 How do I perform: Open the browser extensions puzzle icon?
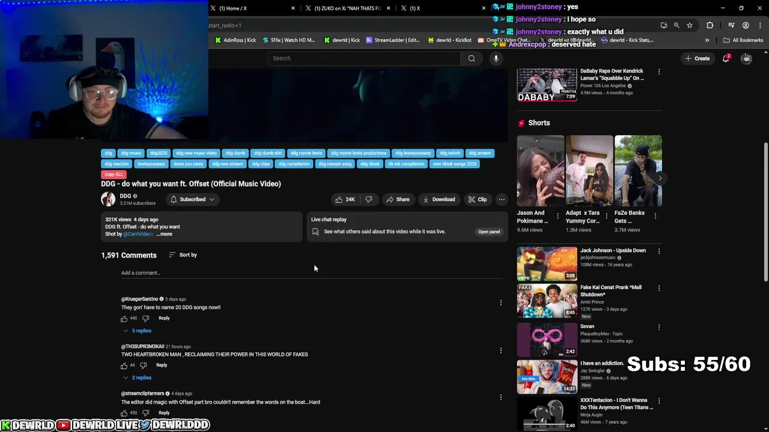pos(710,25)
